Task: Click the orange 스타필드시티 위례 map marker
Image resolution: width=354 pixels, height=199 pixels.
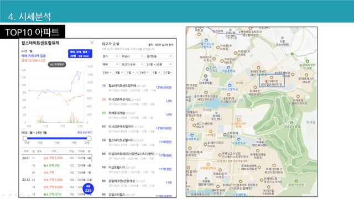Action: [238, 119]
